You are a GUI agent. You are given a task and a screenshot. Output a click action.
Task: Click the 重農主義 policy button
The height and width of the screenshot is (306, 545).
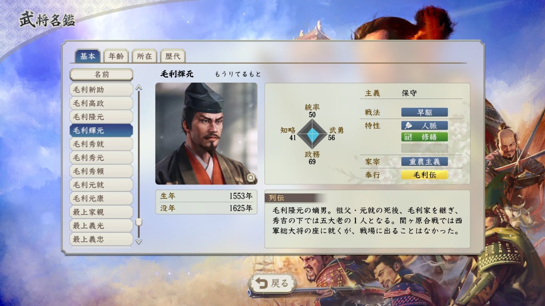pos(424,162)
